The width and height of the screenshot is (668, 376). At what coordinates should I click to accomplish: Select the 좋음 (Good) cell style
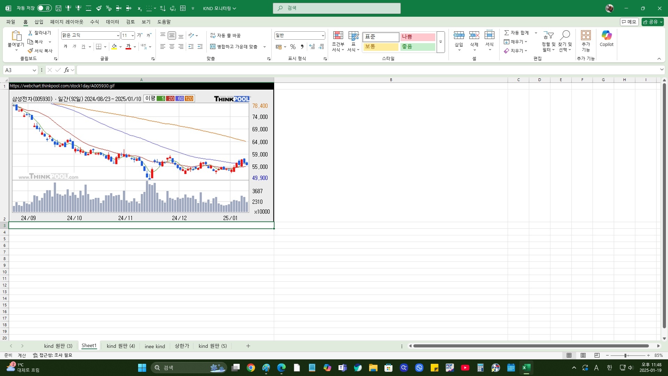coord(418,47)
